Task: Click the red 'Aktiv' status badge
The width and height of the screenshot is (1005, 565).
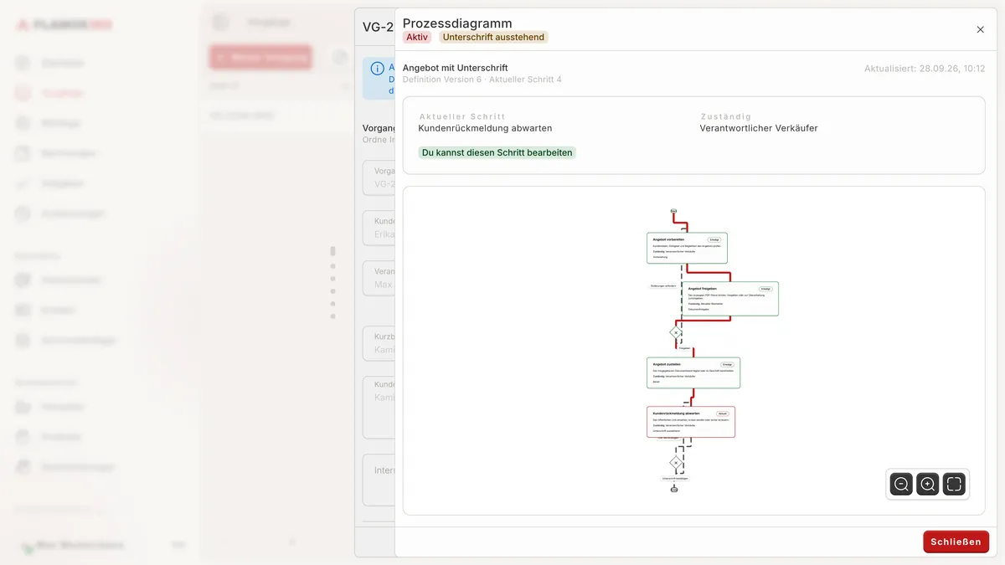Action: coord(417,37)
